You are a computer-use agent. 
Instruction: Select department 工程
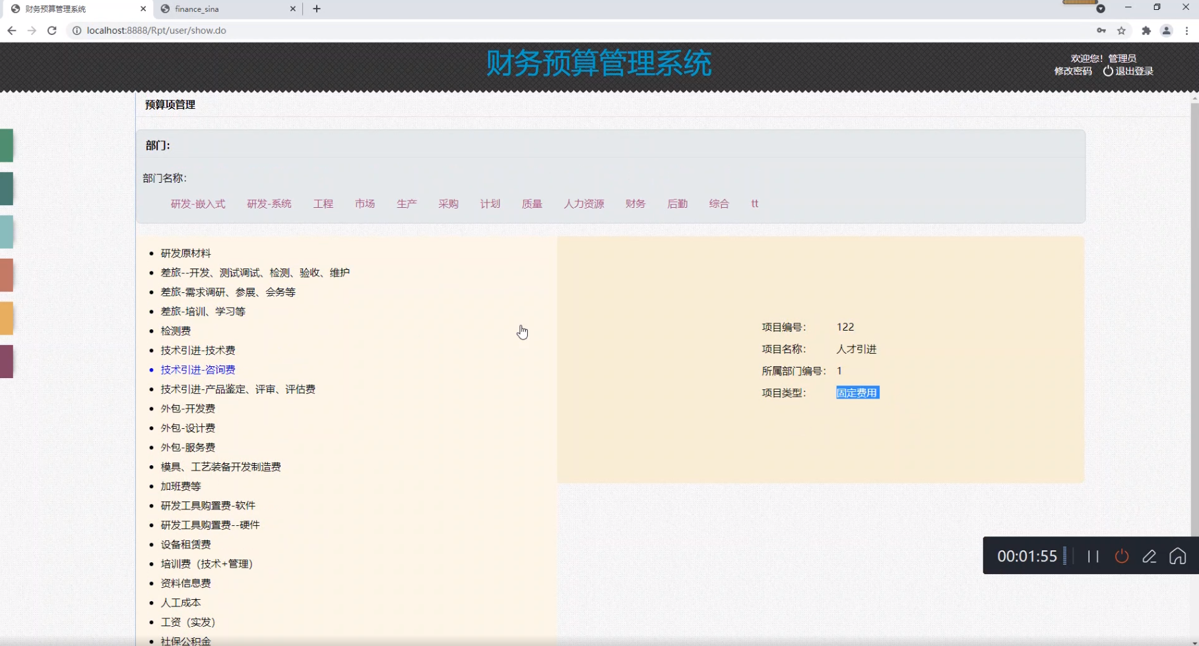(x=323, y=204)
